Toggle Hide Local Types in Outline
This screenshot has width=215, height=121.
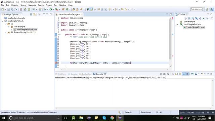[207, 18]
